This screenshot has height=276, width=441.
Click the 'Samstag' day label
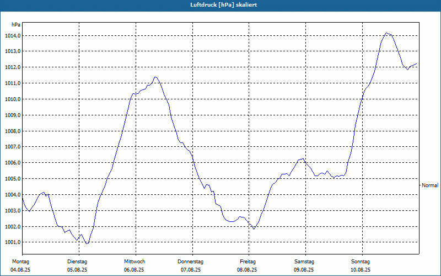click(304, 262)
